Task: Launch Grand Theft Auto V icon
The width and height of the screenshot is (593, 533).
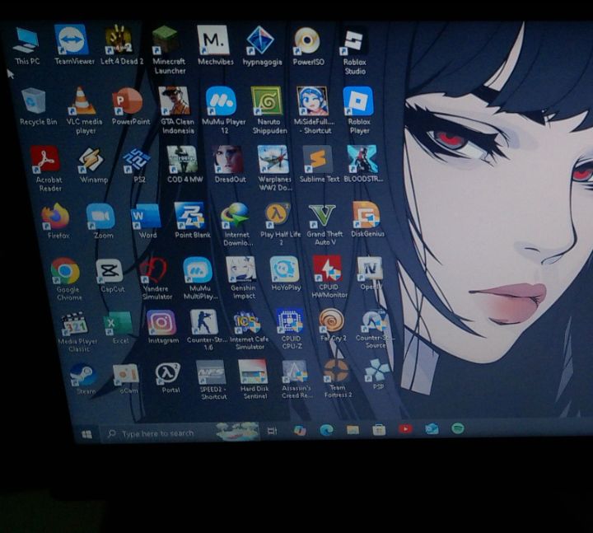Action: tap(325, 225)
